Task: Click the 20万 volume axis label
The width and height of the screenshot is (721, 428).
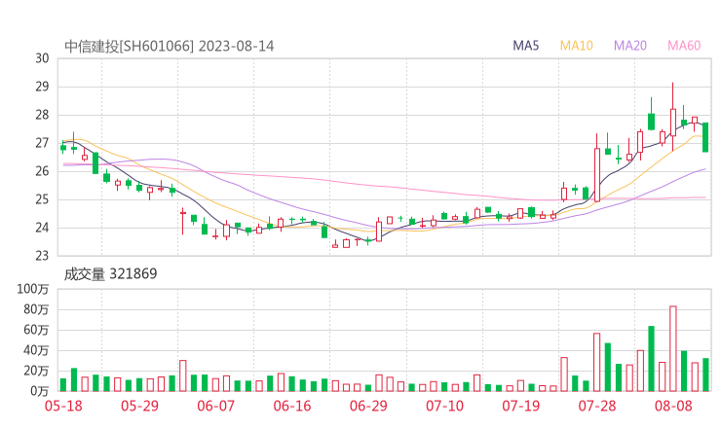Action: coord(36,371)
